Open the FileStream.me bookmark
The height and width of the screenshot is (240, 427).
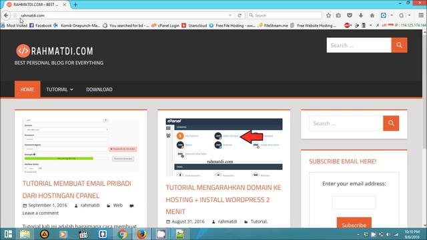click(x=273, y=25)
